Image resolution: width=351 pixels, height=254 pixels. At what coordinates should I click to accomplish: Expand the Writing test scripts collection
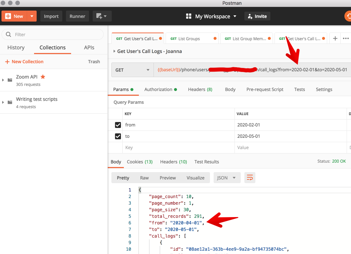pos(3,102)
